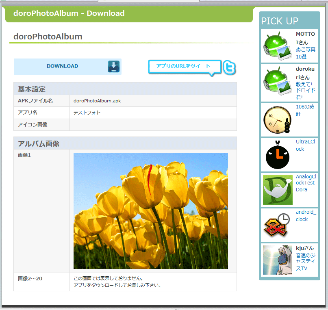This screenshot has height=310, width=328.
Task: Open the UltraLClock link
Action: (305, 145)
